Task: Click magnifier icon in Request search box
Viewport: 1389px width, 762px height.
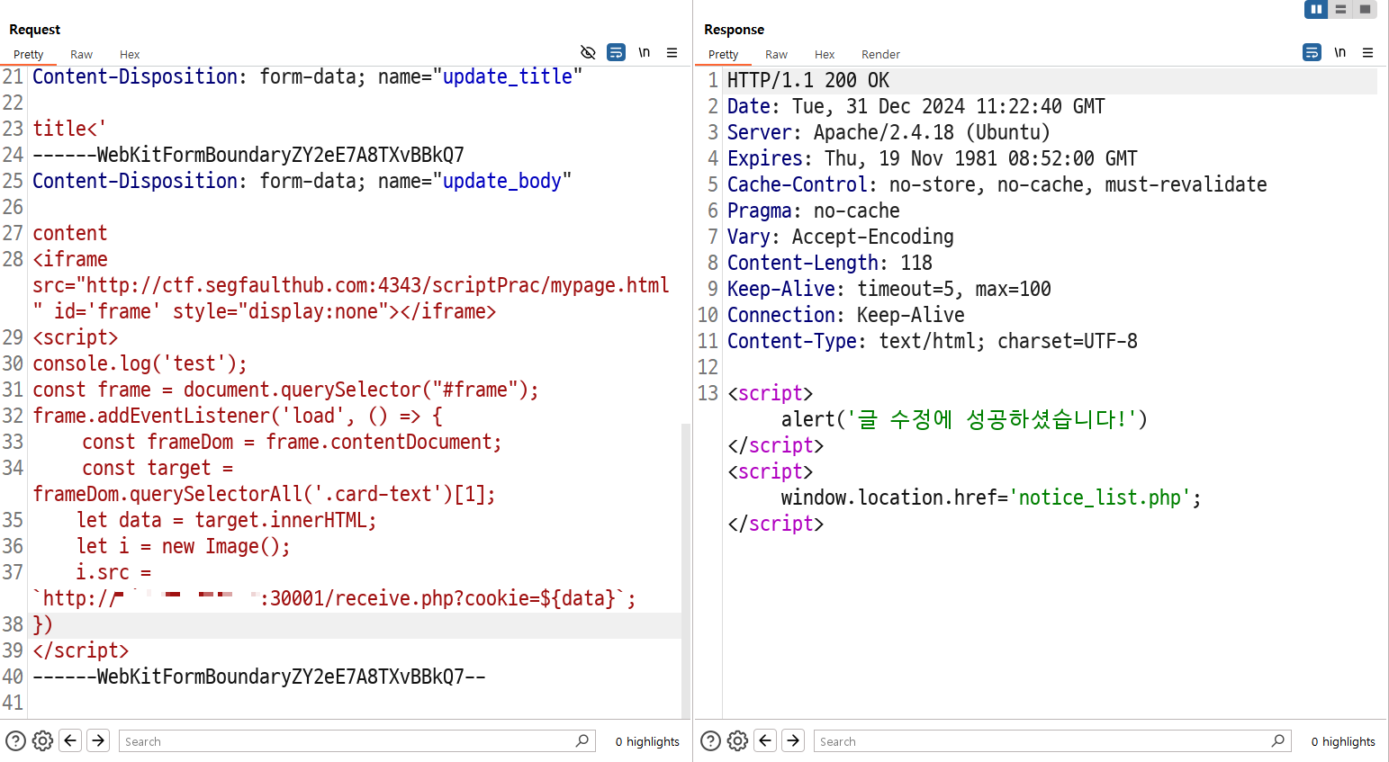Action: pyautogui.click(x=582, y=740)
